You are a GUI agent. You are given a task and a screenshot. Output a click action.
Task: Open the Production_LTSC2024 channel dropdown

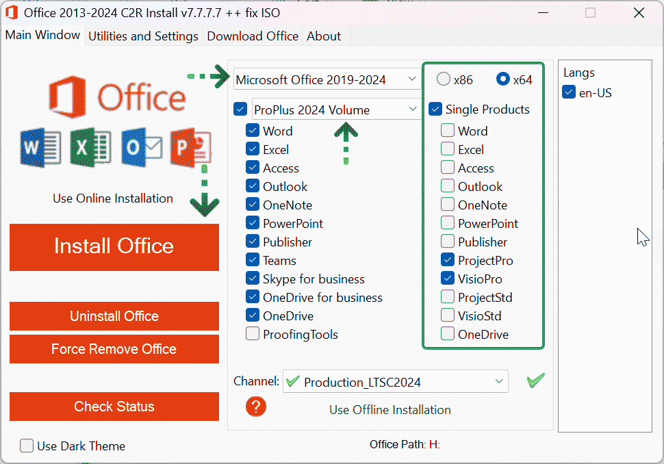point(395,382)
